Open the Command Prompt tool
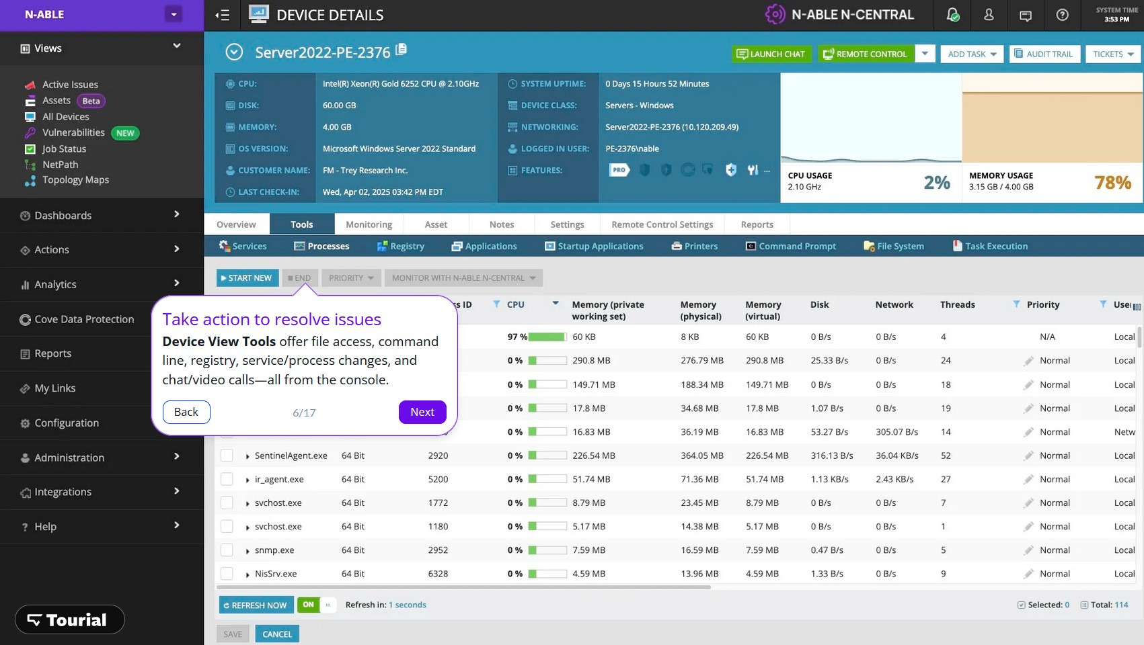Screen dimensions: 1144x645 pyautogui.click(x=791, y=246)
